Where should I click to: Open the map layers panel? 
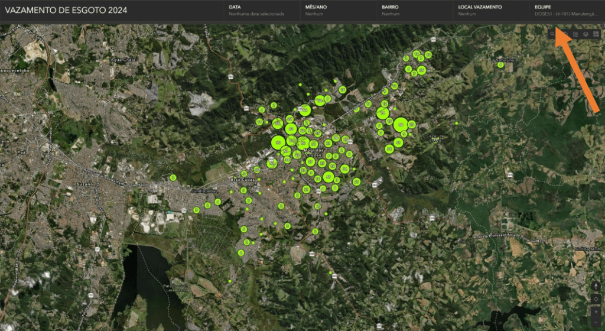pyautogui.click(x=585, y=34)
